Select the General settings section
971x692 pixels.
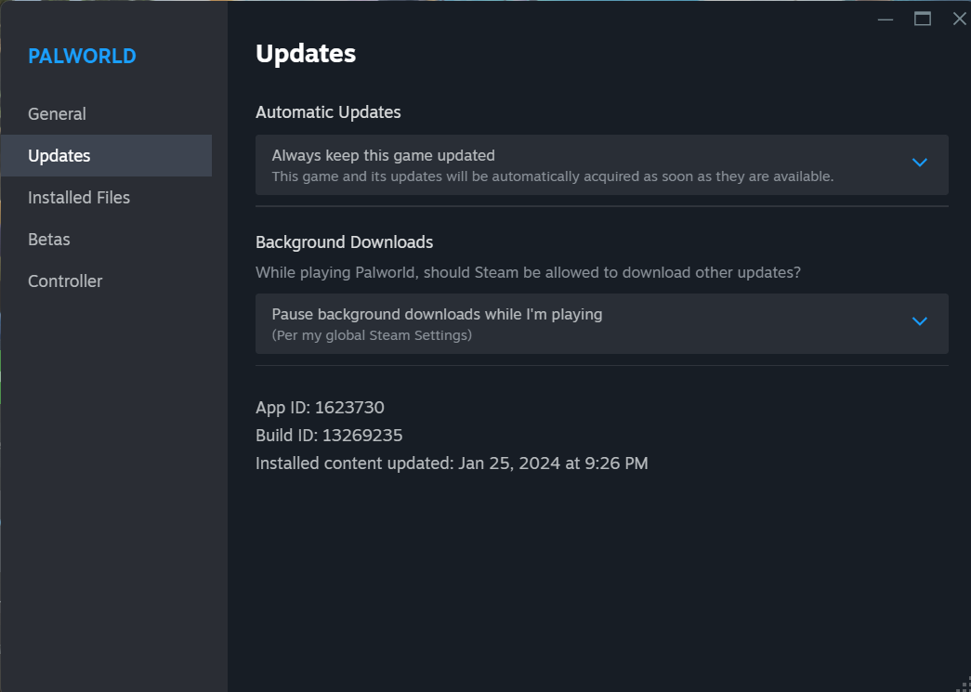point(57,113)
